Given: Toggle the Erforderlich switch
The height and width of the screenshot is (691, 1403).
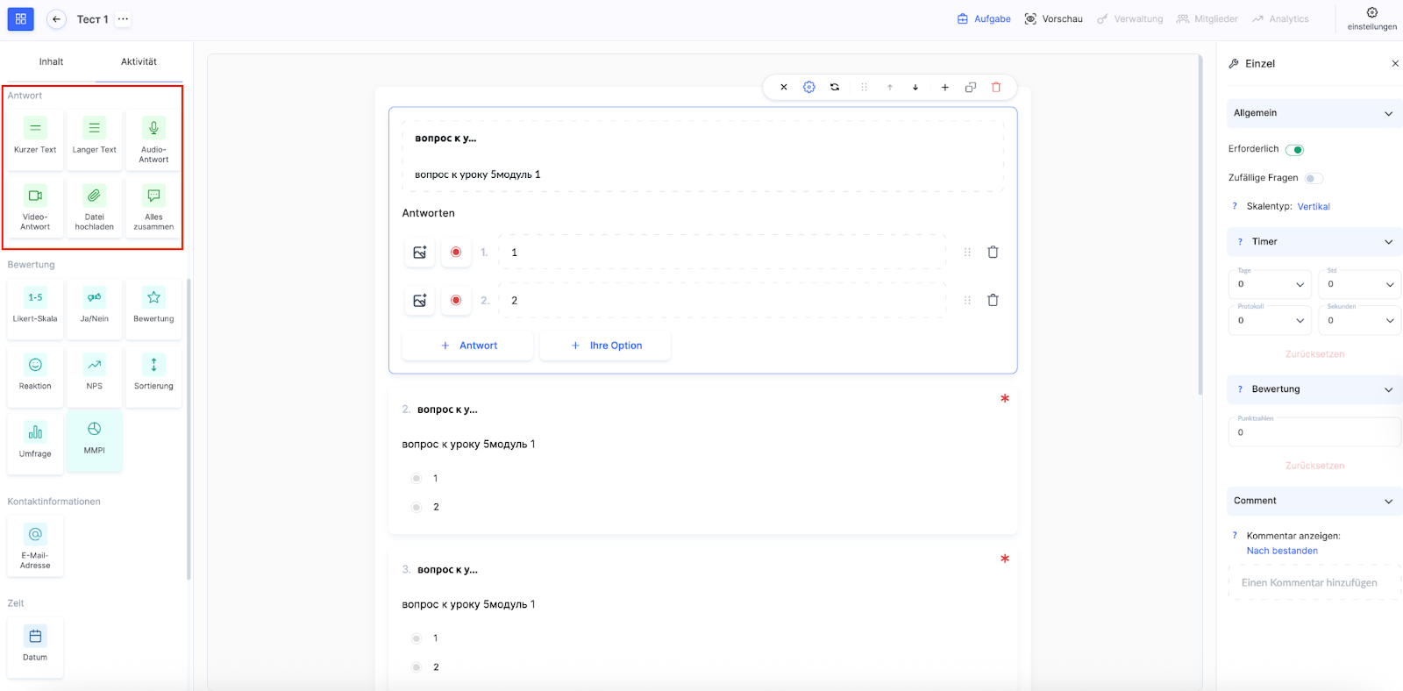Looking at the screenshot, I should pyautogui.click(x=1295, y=150).
